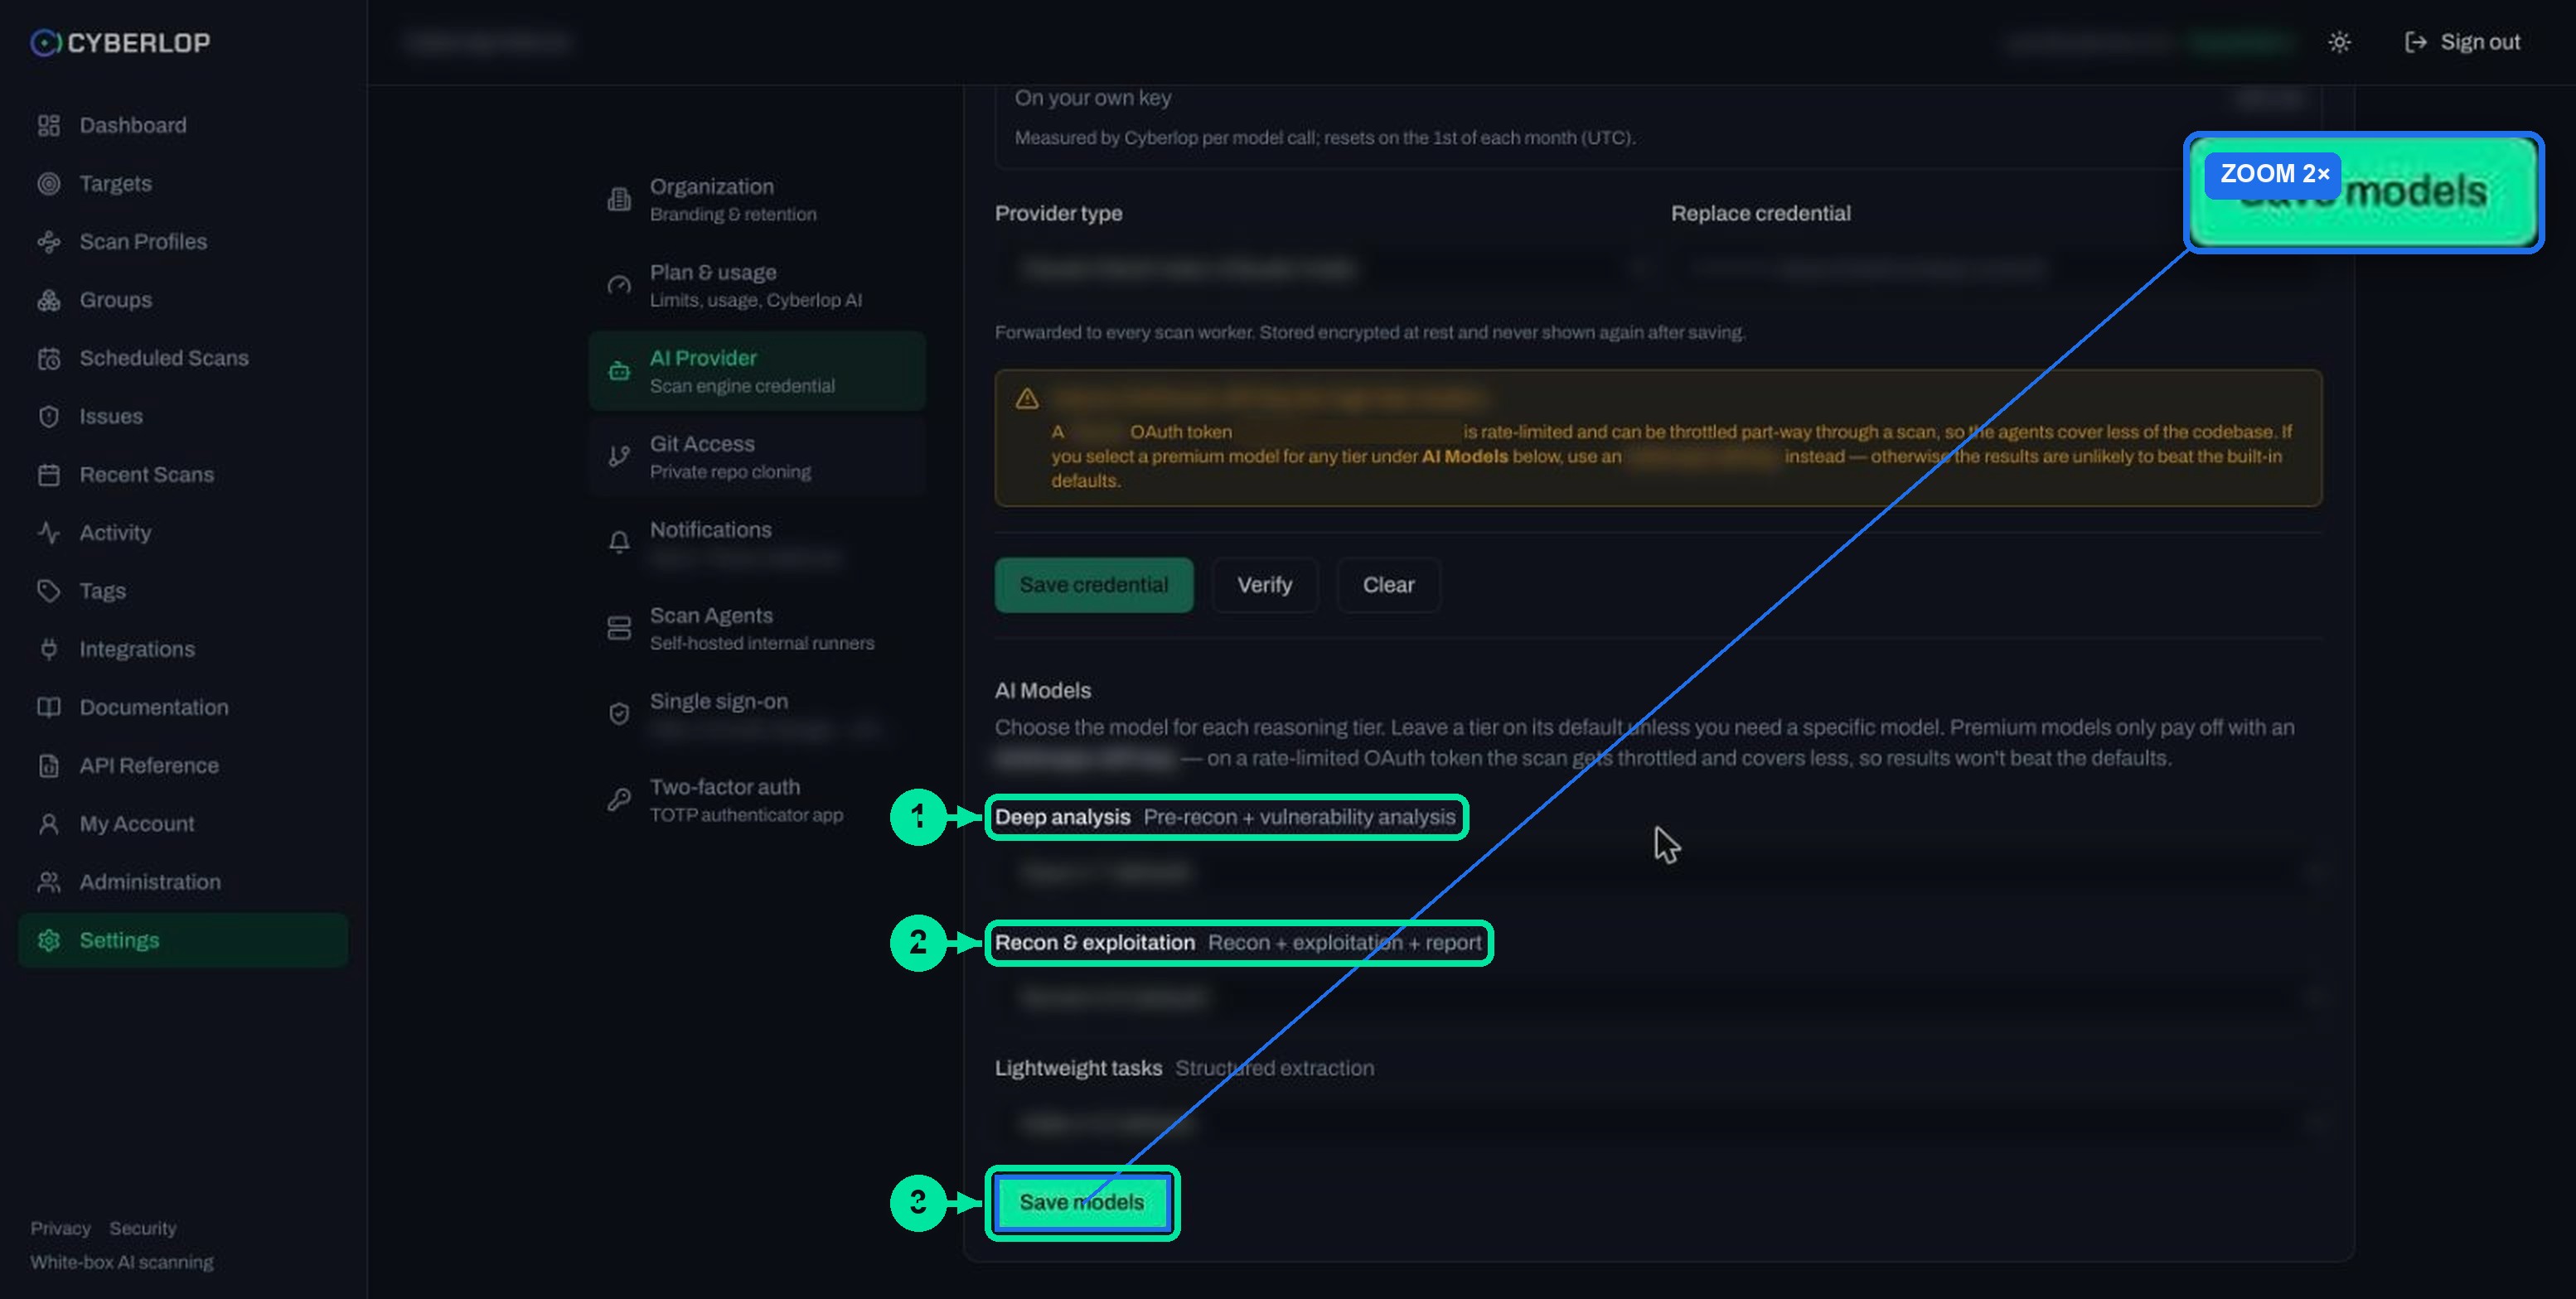The height and width of the screenshot is (1299, 2576).
Task: Open the Security footer link
Action: [143, 1228]
